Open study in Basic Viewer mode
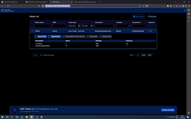The image size is (191, 119). pos(41,36)
